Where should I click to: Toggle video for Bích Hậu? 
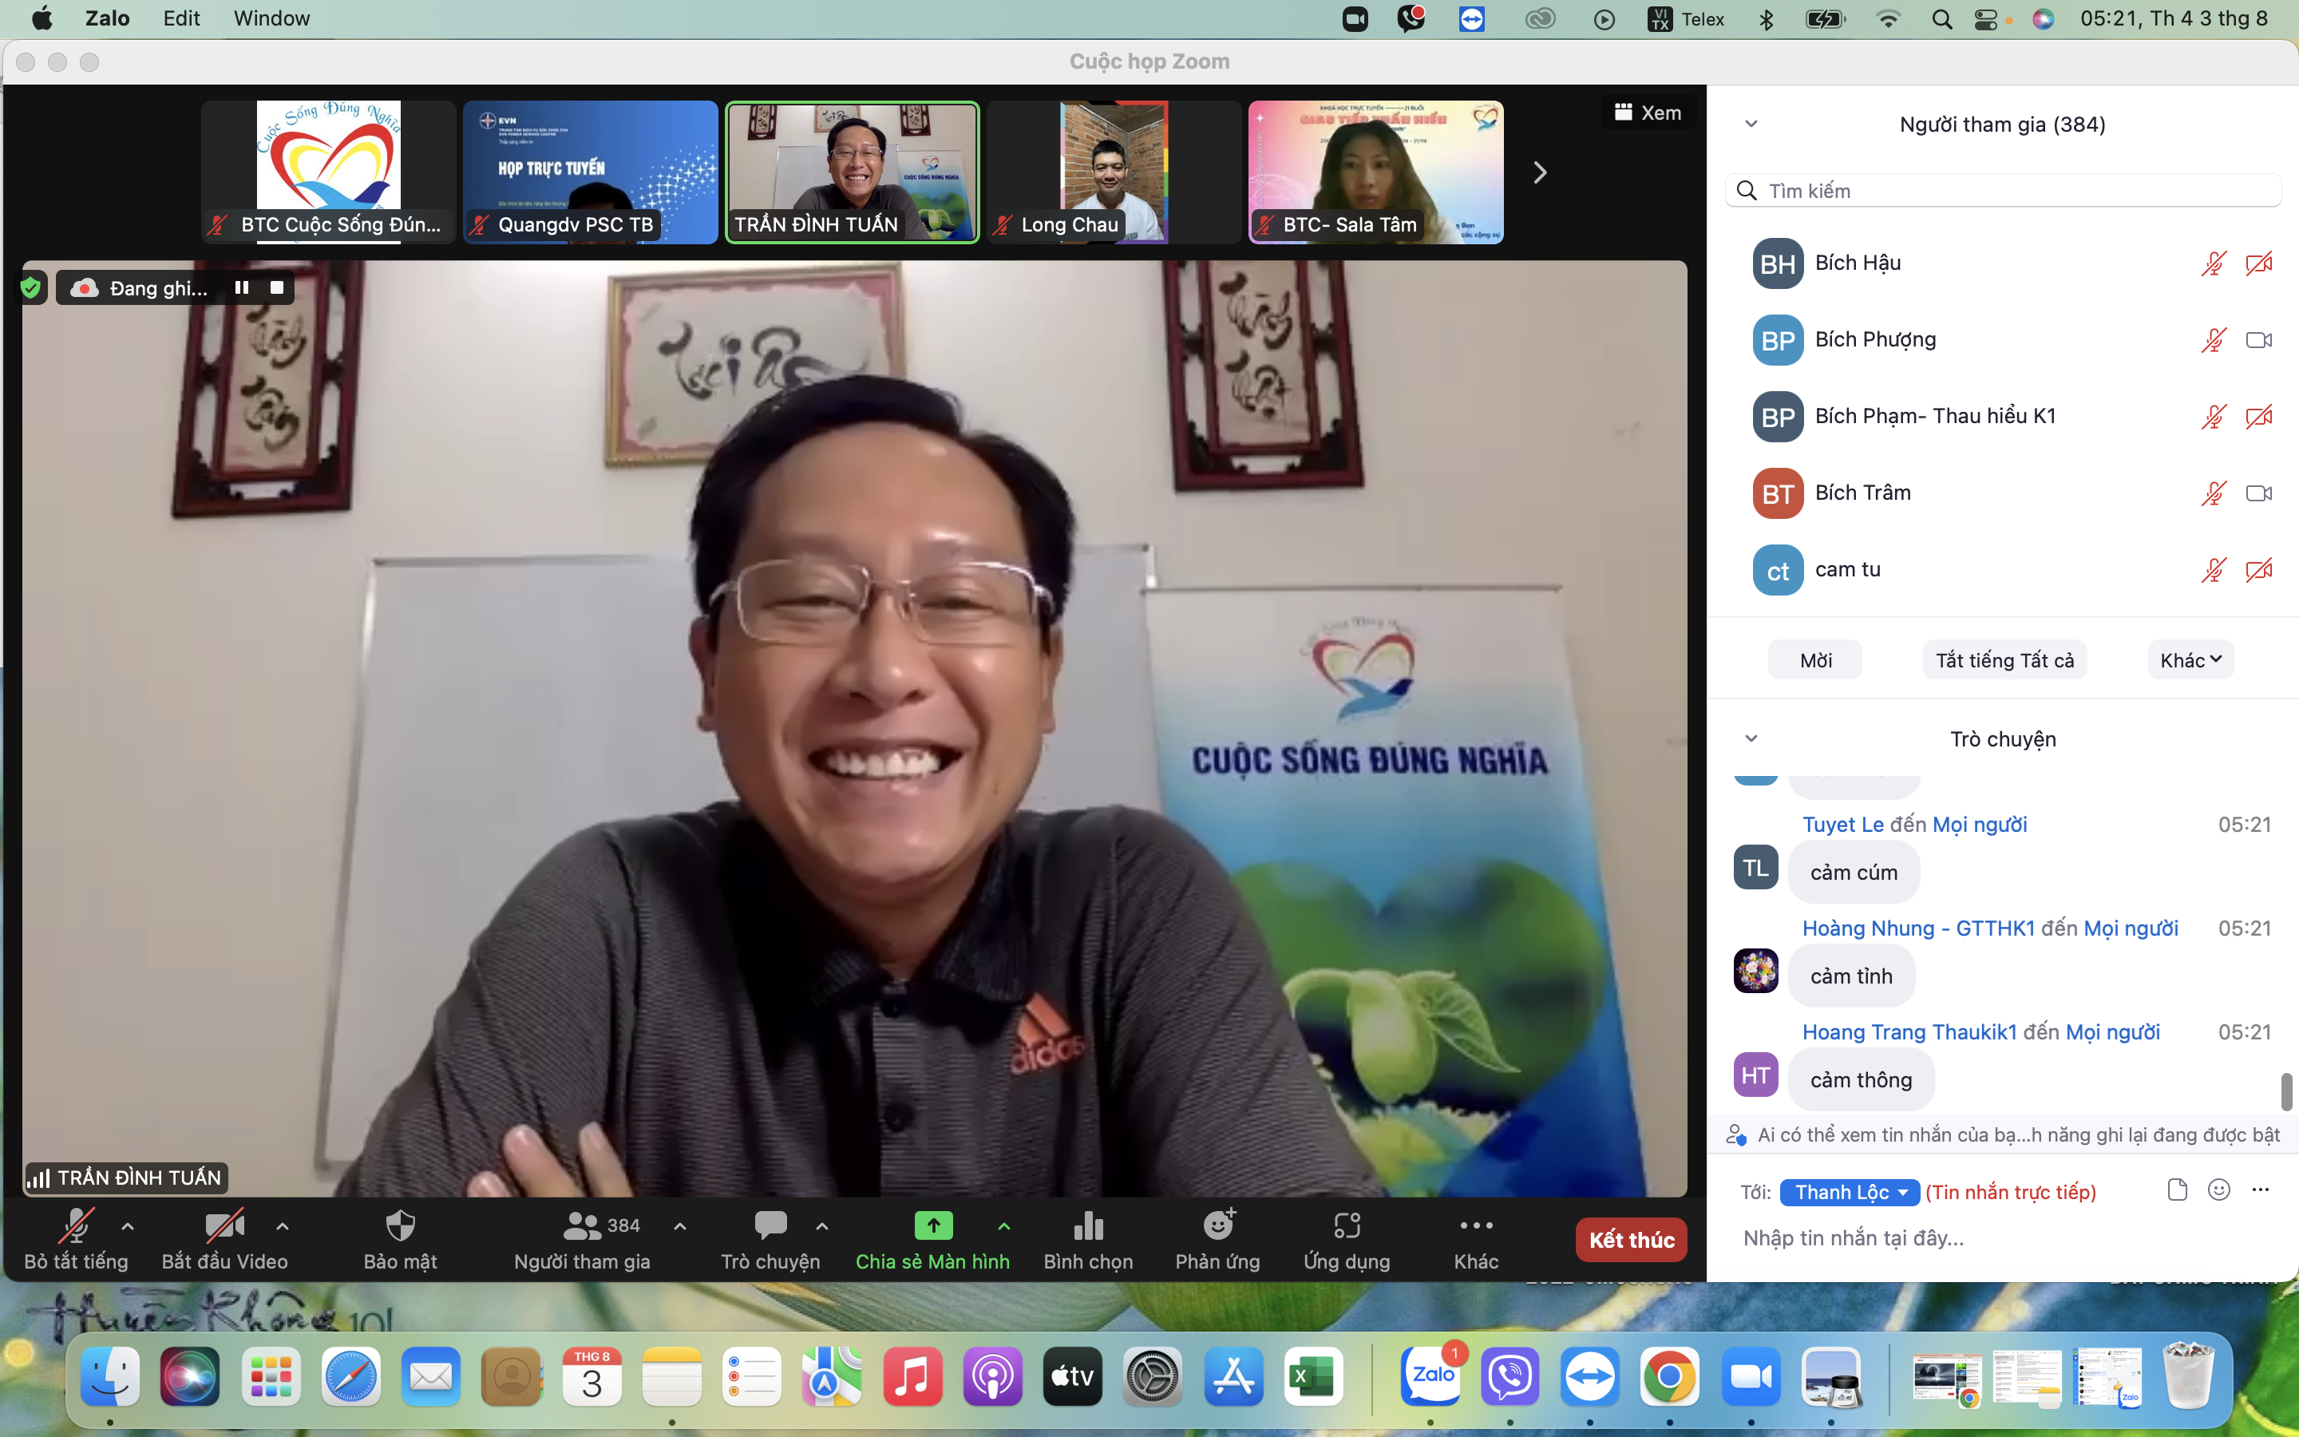click(2258, 263)
